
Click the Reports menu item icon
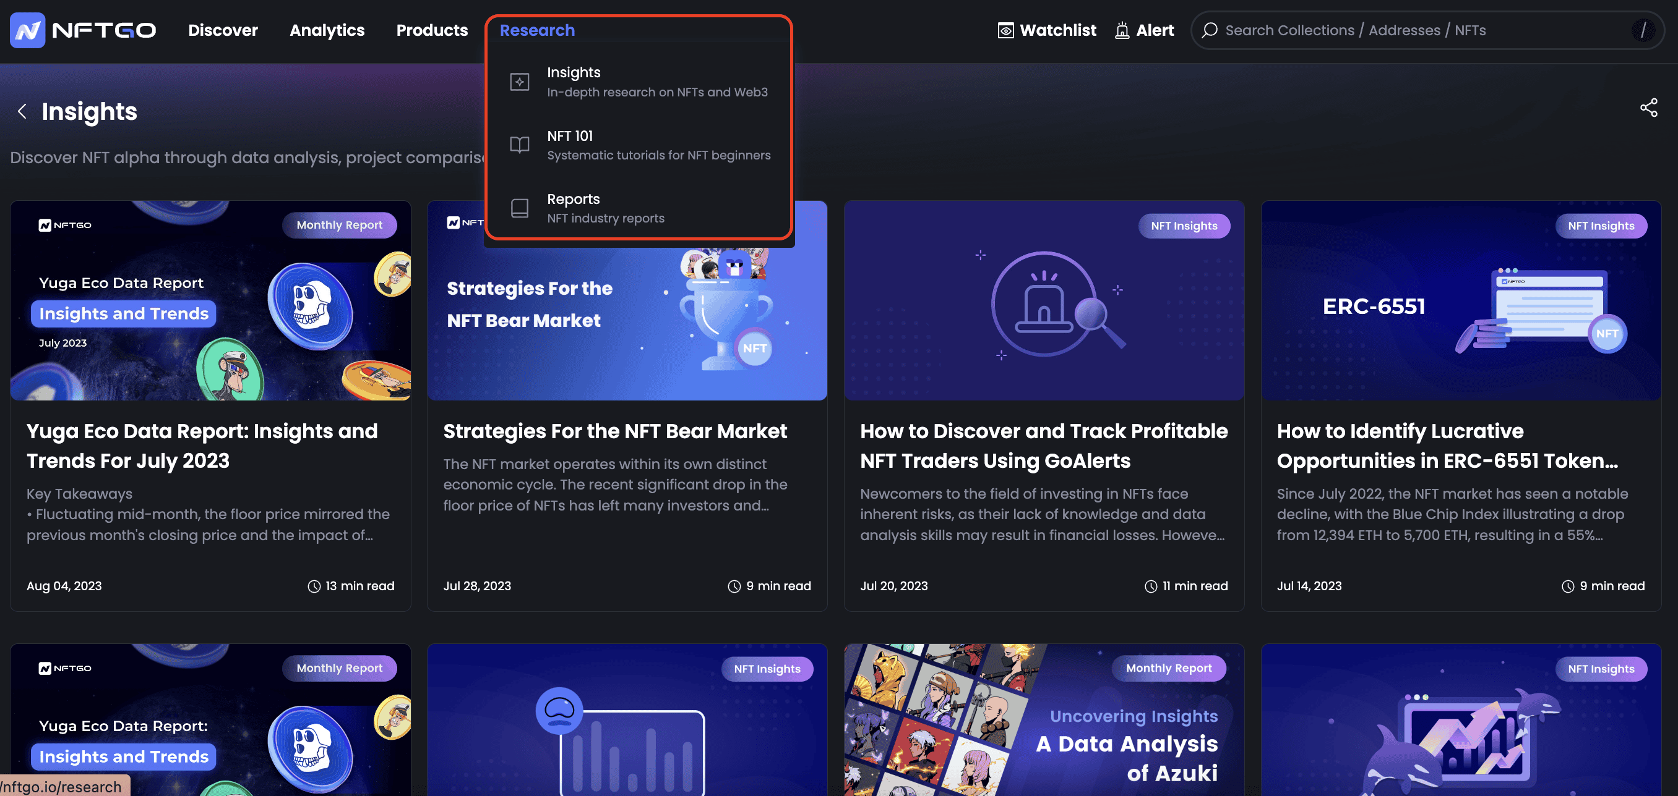click(x=519, y=208)
